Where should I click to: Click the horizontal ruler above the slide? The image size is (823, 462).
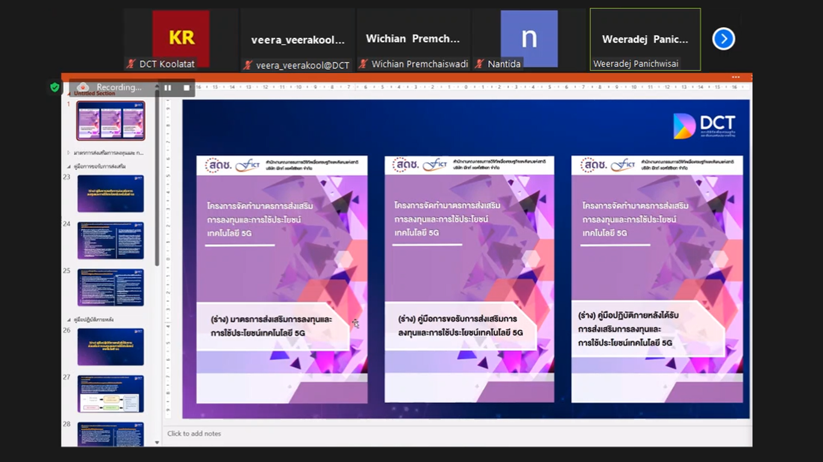(465, 87)
